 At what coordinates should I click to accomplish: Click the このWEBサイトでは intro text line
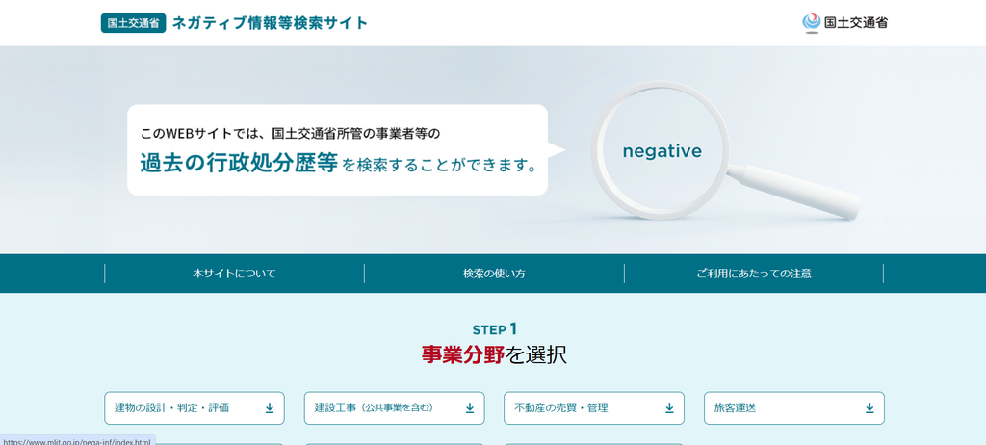(x=291, y=134)
